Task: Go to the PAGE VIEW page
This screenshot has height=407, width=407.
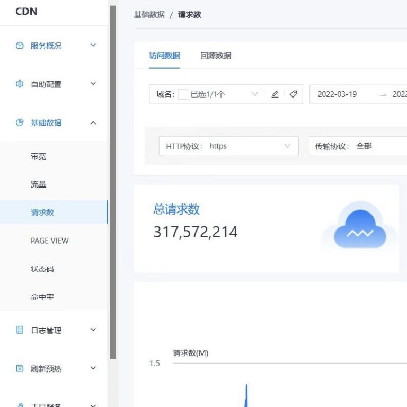Action: pyautogui.click(x=50, y=241)
